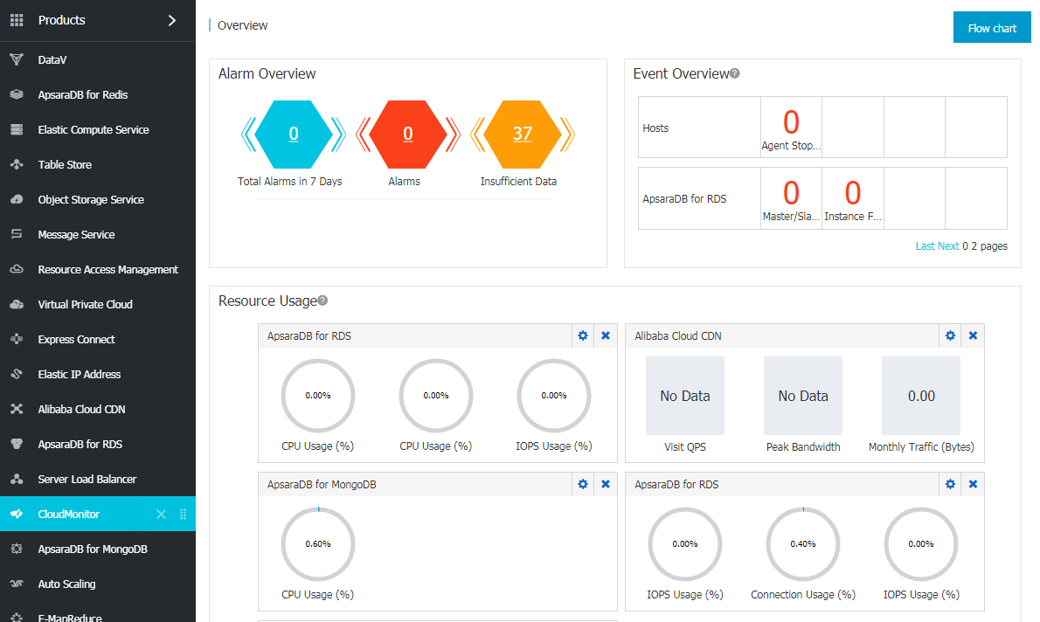Screen dimensions: 1040x622
Task: Click the Object Storage Service cloud icon
Action: pyautogui.click(x=17, y=200)
